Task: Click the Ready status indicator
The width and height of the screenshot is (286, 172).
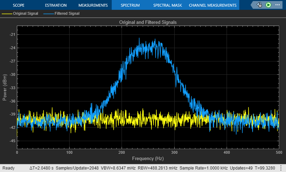Action: point(8,168)
